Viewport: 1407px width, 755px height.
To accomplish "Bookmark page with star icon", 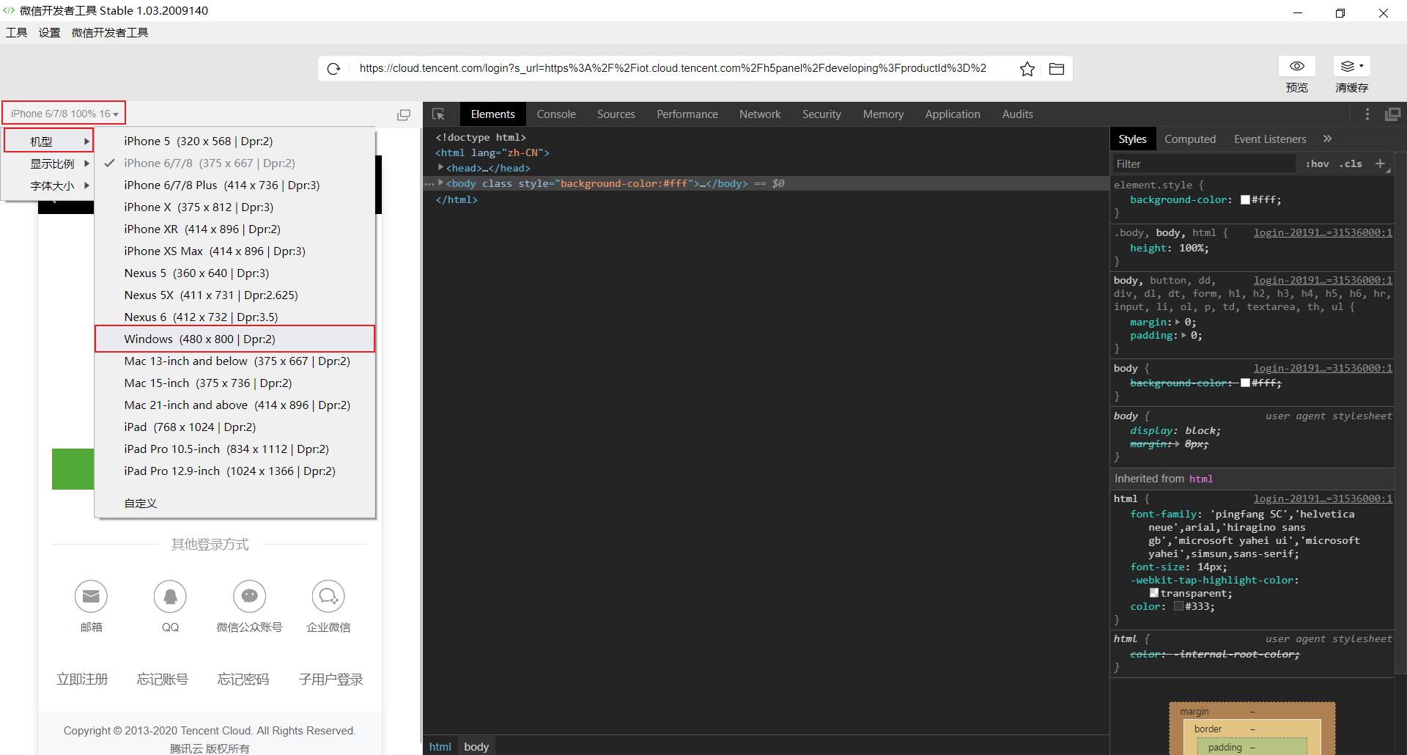I will click(1027, 69).
